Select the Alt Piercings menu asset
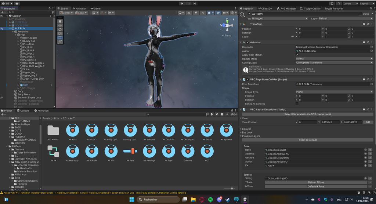This screenshot has height=204, width=376. pos(149,151)
